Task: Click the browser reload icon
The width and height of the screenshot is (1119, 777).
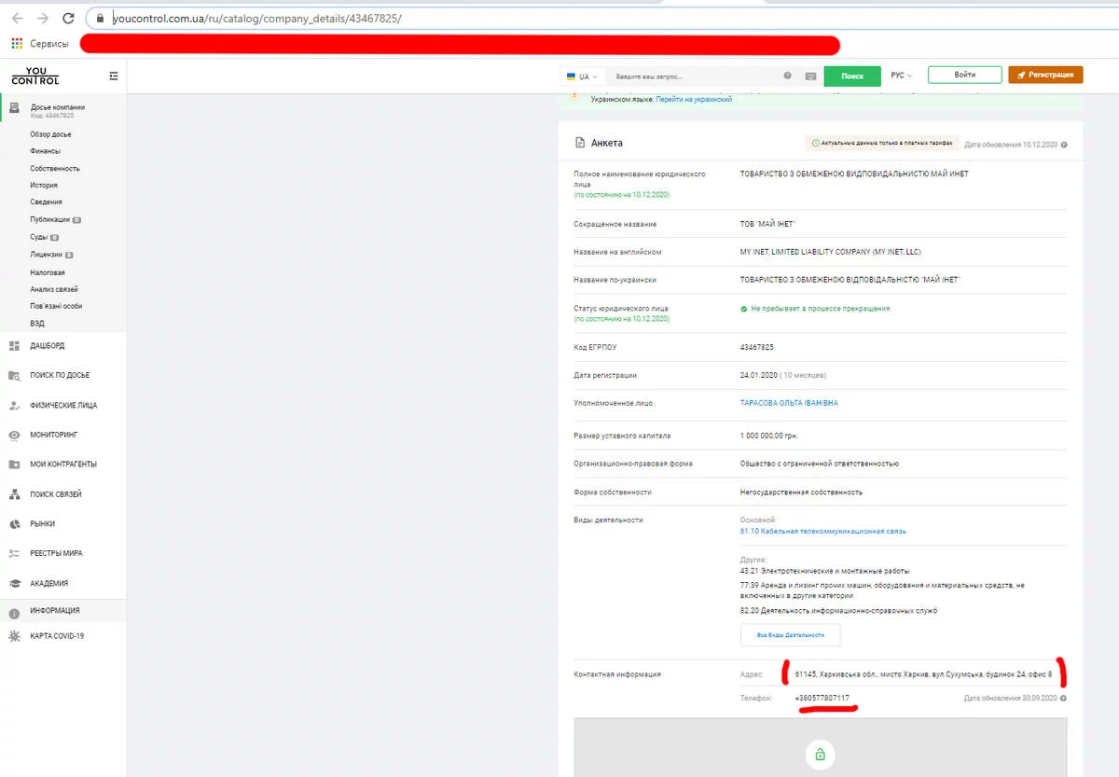Action: point(68,19)
